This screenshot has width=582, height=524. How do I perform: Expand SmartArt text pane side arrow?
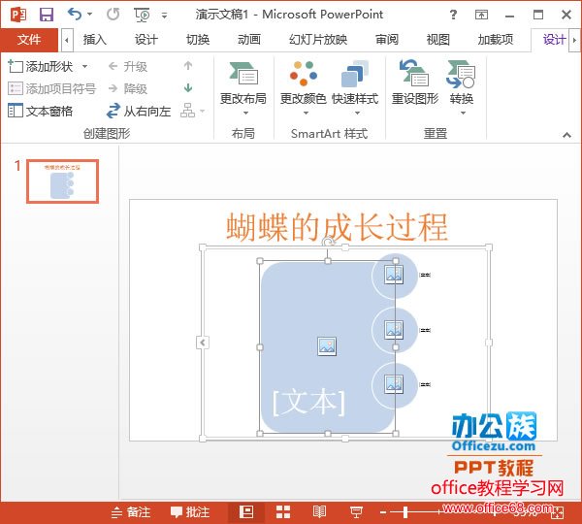coord(203,343)
